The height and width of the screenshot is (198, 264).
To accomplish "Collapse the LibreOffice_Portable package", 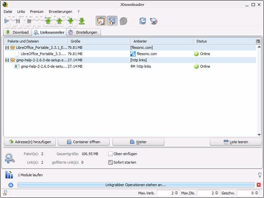I will tap(7, 48).
